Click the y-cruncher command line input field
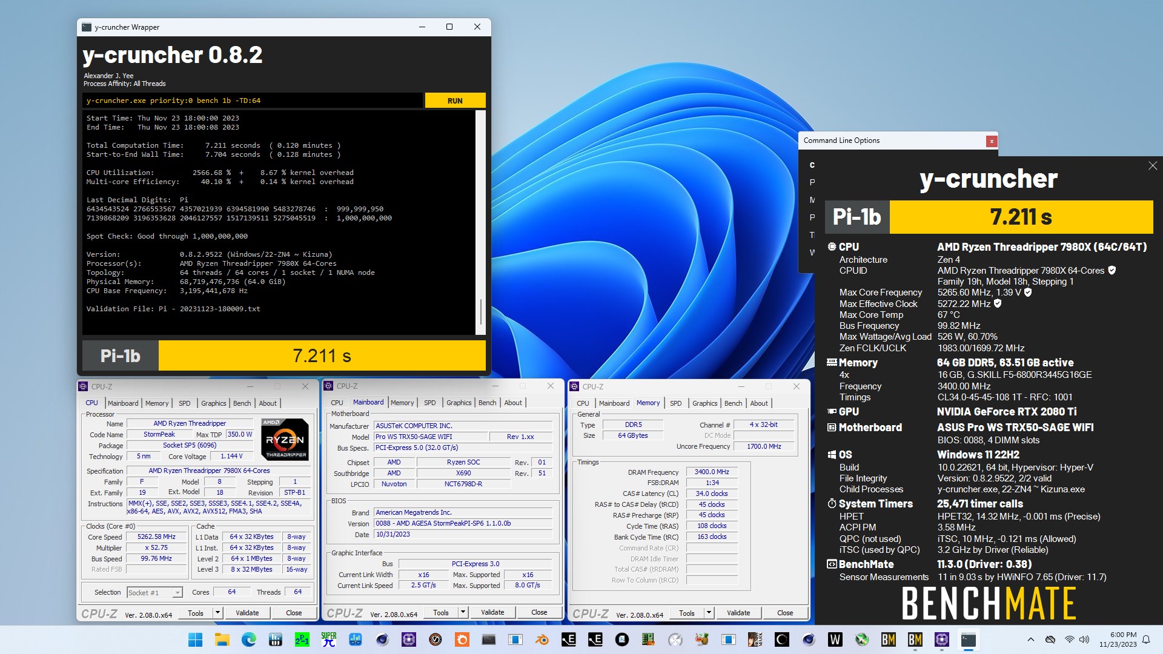Screen dimensions: 1163x654 pos(253,101)
